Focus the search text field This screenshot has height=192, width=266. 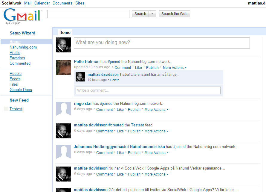(x=88, y=14)
